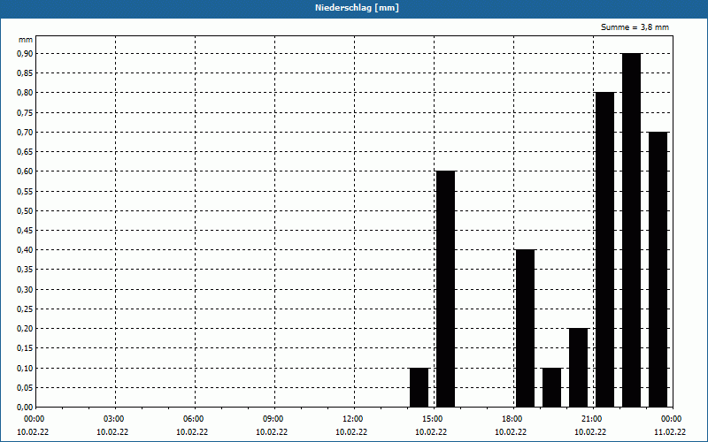Image resolution: width=708 pixels, height=442 pixels.
Task: Click the 0,10 mm bar just before 15:00
Action: [419, 387]
